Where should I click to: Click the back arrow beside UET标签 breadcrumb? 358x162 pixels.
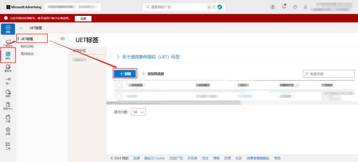[22, 28]
